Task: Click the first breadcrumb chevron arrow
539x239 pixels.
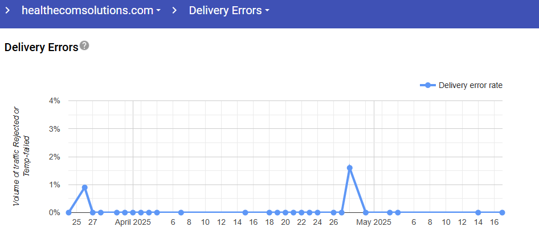Action: [x=7, y=10]
